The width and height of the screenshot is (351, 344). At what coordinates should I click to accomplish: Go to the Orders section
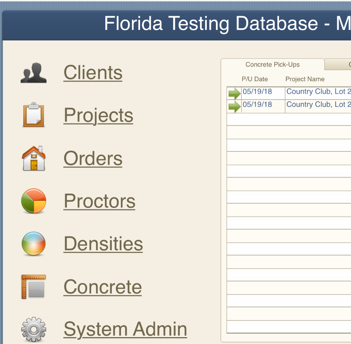pos(93,158)
